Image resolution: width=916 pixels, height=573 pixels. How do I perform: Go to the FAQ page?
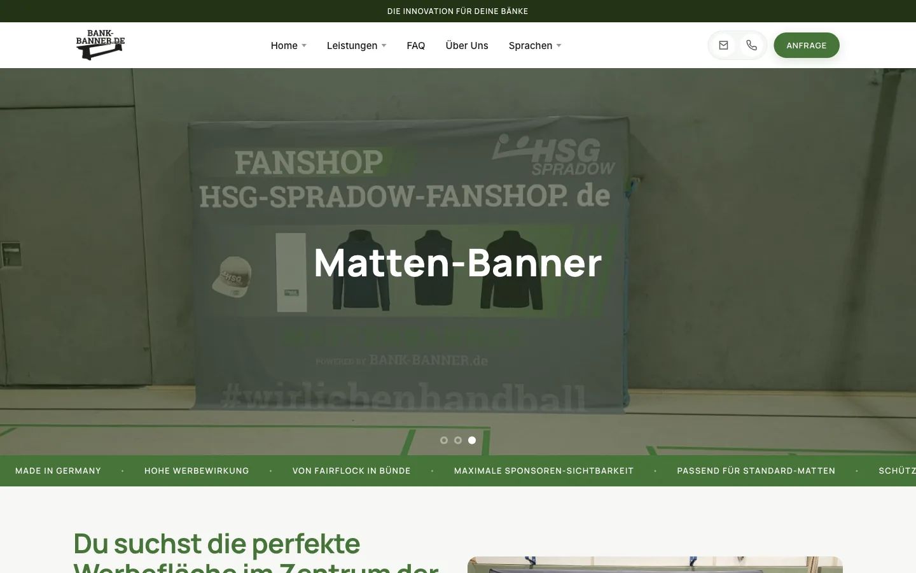[x=416, y=45]
